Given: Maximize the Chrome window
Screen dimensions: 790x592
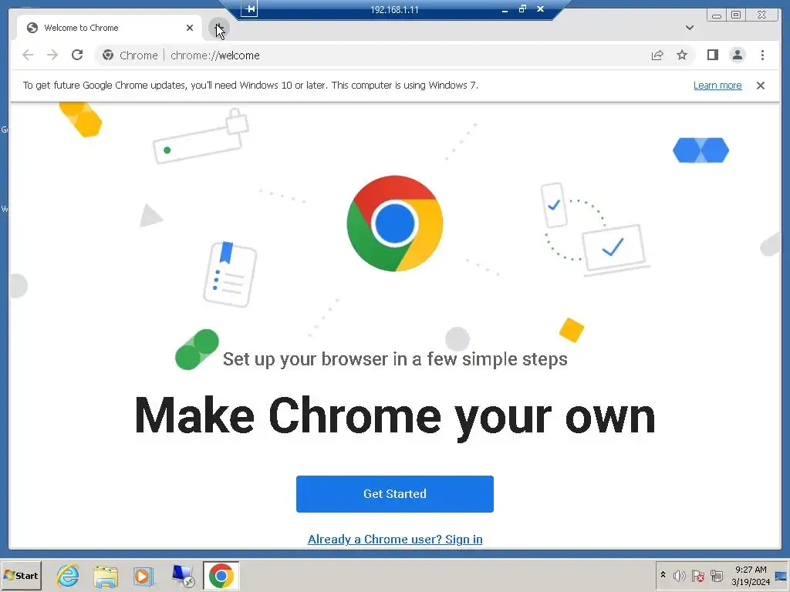Looking at the screenshot, I should coord(736,15).
